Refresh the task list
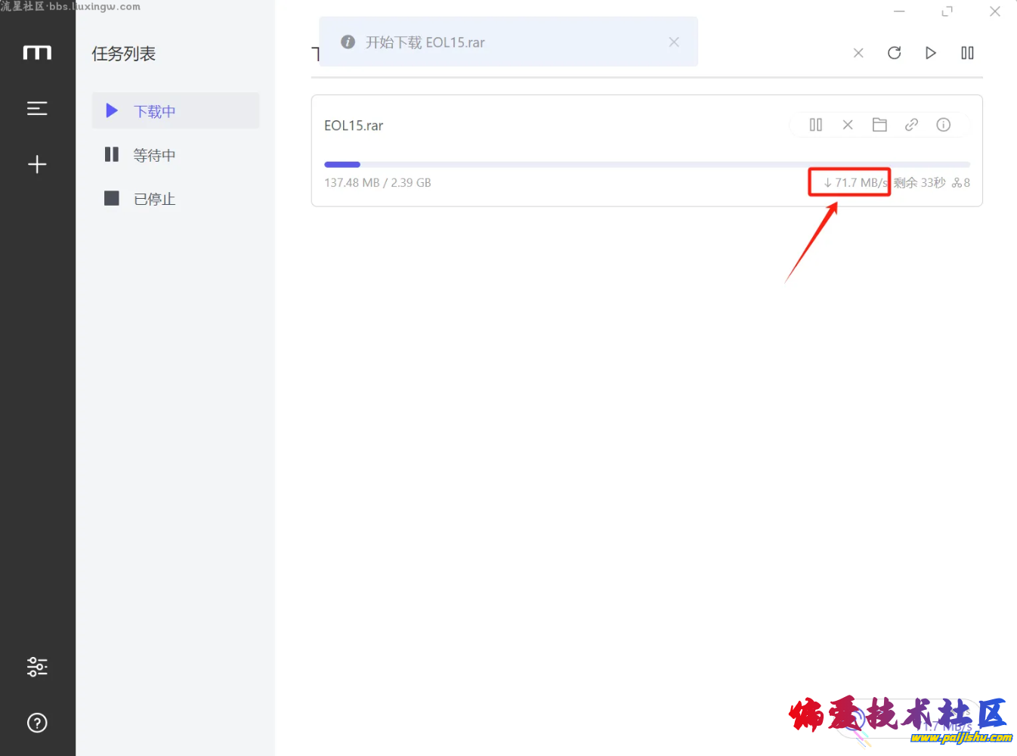The height and width of the screenshot is (756, 1017). 894,53
